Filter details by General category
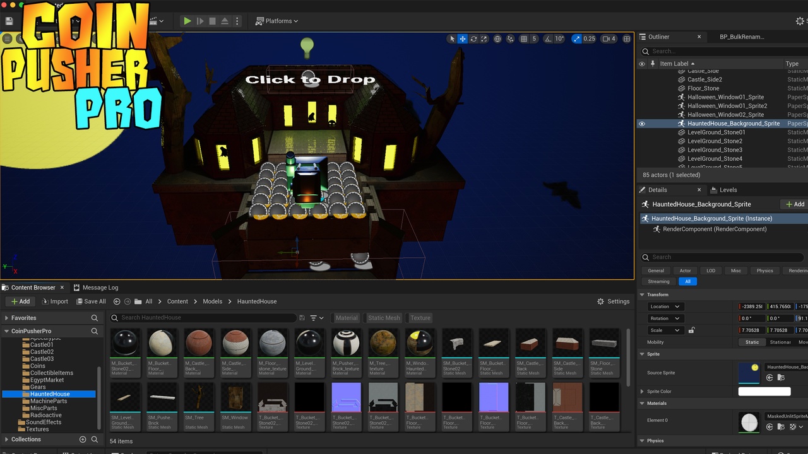Image resolution: width=808 pixels, height=454 pixels. tap(656, 271)
